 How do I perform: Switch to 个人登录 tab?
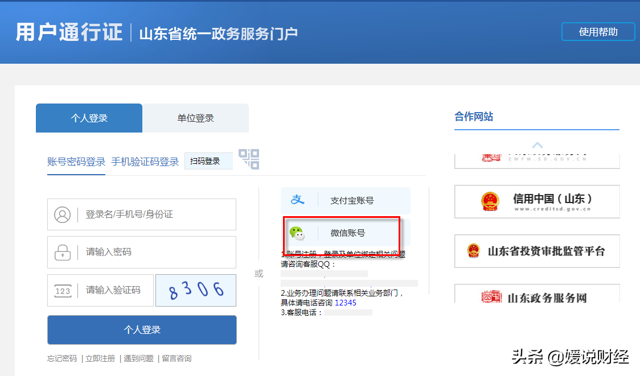[89, 118]
